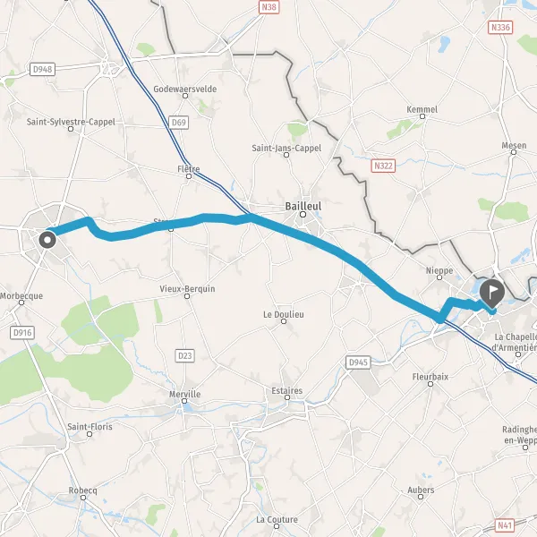Viewport: 537px width, 537px height.
Task: Click the N41 road shield
Action: (x=505, y=525)
